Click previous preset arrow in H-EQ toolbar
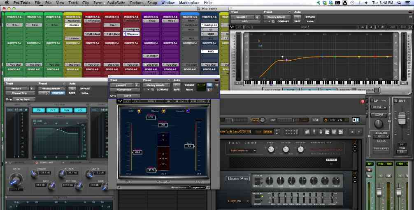414x210 pixels. pyautogui.click(x=363, y=27)
